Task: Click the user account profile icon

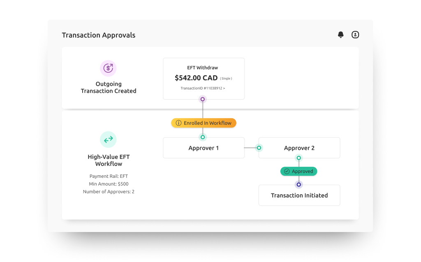Action: (x=355, y=34)
